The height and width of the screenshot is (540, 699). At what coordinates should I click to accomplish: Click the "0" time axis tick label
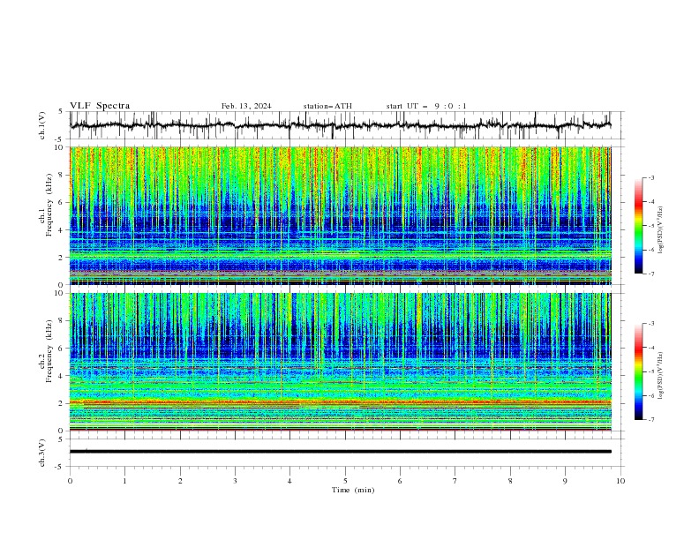70,481
